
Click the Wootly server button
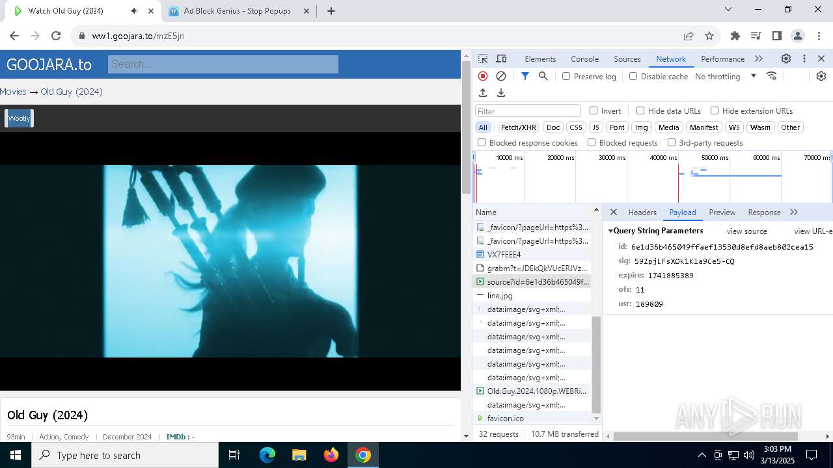[x=19, y=118]
